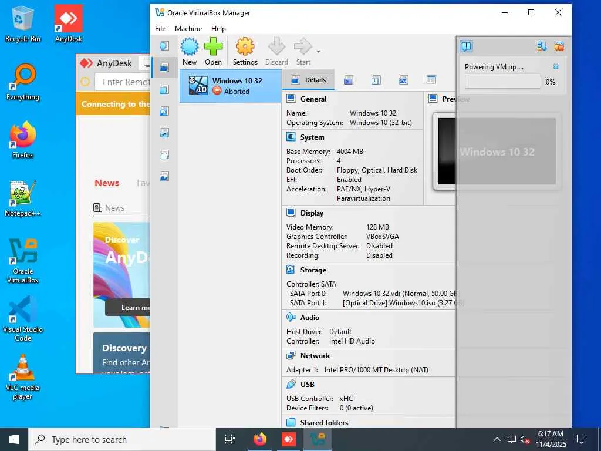Viewport: 601px width, 451px height.
Task: Toggle the notification center speech-bubble icon
Action: click(x=467, y=46)
